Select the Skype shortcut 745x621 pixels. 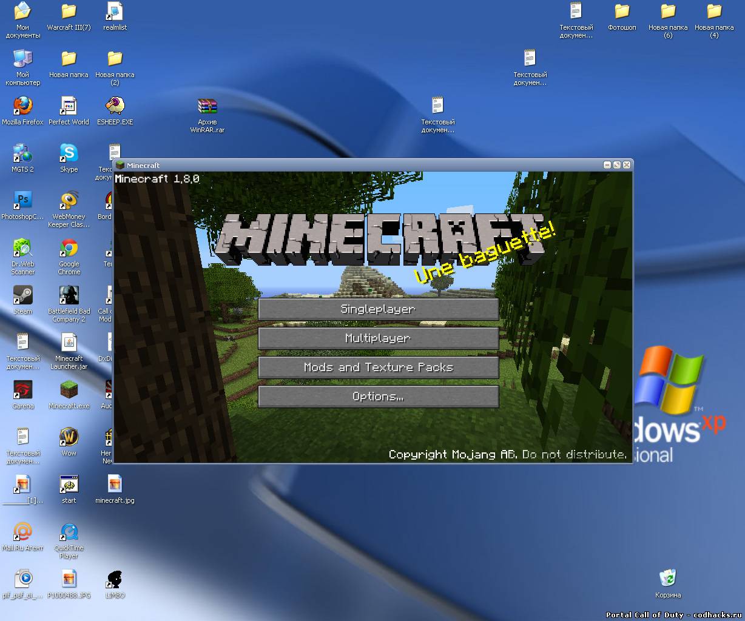(69, 153)
